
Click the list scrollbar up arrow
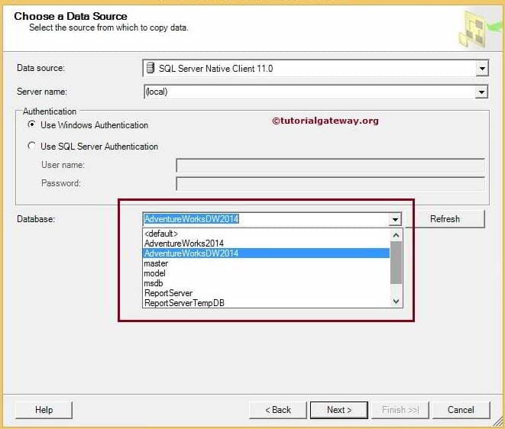point(397,235)
